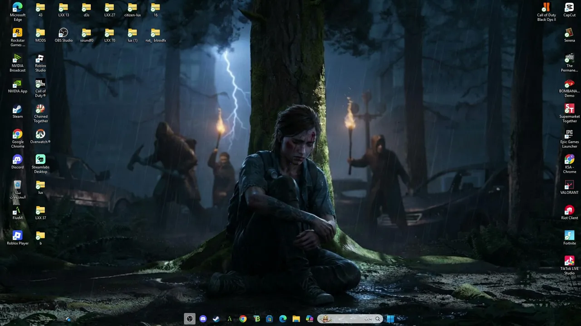Open Google Chrome from the taskbar
The width and height of the screenshot is (581, 326).
pos(243,319)
